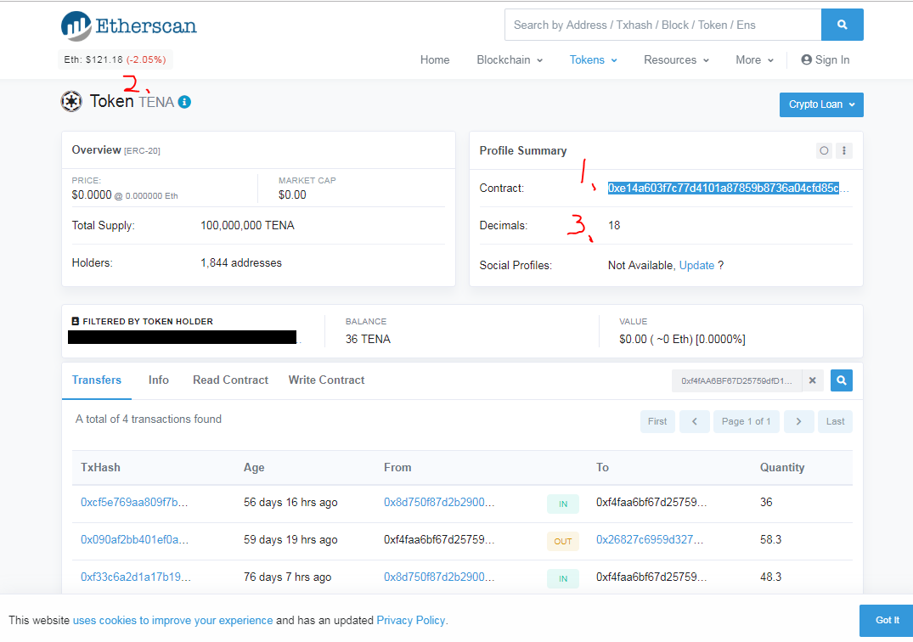Viewport: 913px width, 642px height.
Task: Click the IN badge in 76 days row
Action: (x=563, y=578)
